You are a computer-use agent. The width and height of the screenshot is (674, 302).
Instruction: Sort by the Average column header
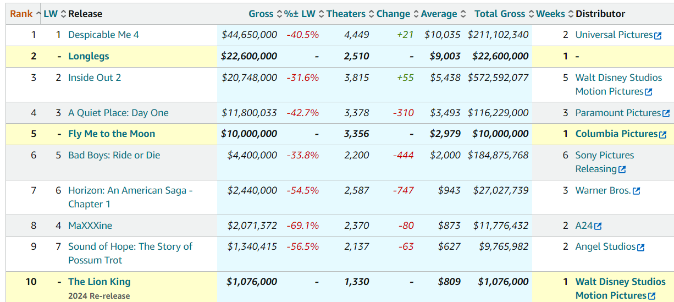439,14
